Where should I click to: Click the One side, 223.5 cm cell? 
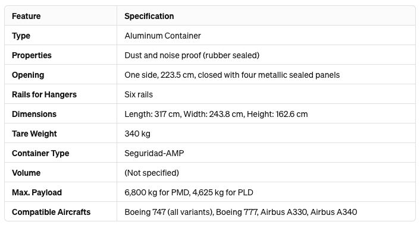(232, 75)
